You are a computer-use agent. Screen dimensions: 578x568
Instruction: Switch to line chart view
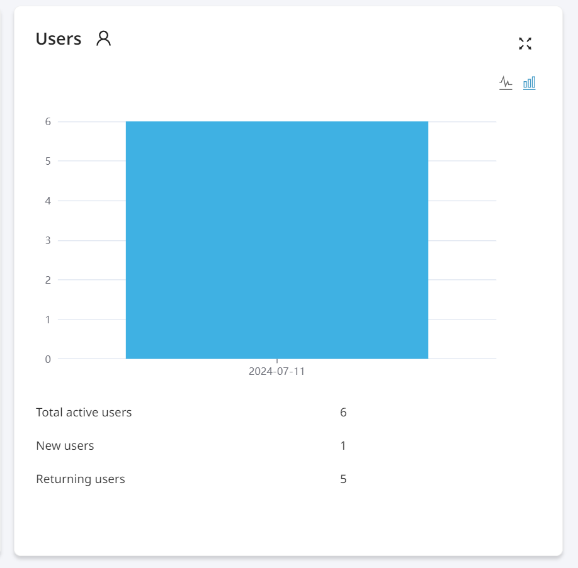(x=506, y=83)
